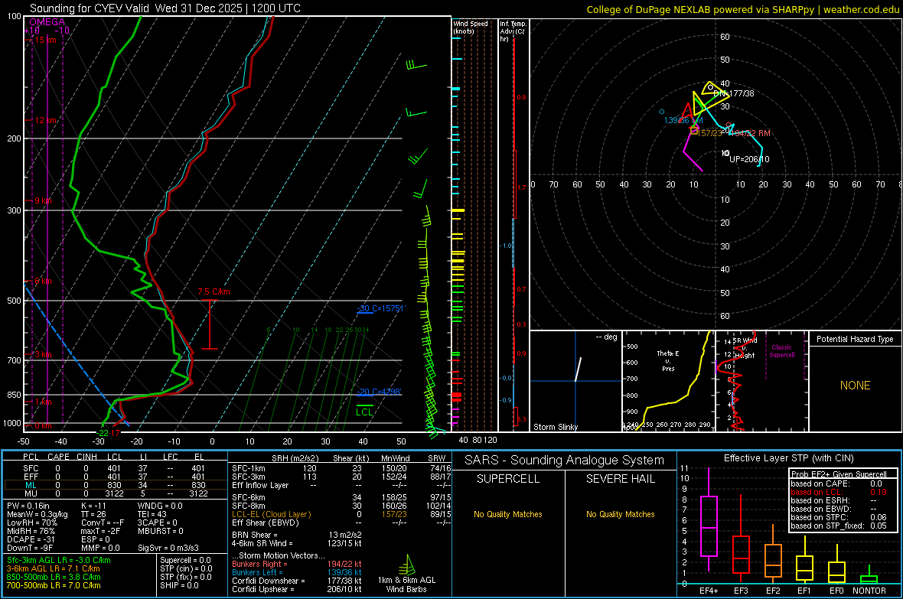The height and width of the screenshot is (599, 903).
Task: Click the '-20 C=4298' height label
Action: [379, 392]
